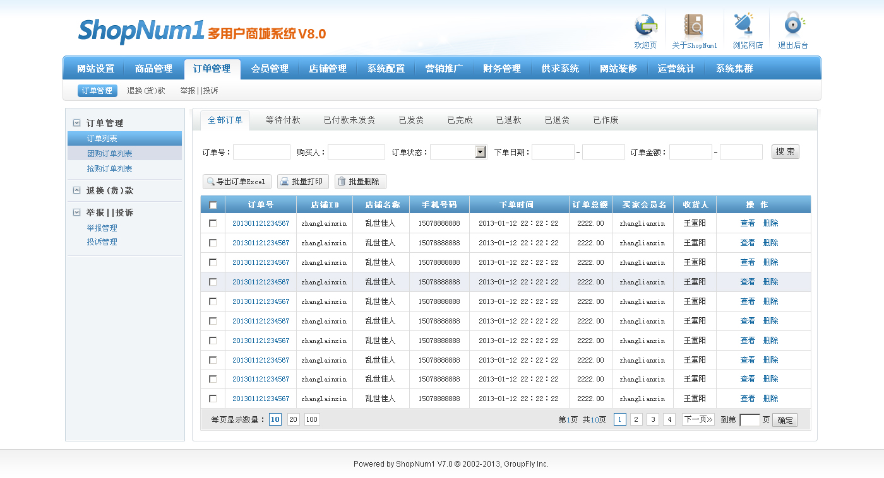Click the 批量打印 button
The image size is (884, 478).
coord(303,182)
